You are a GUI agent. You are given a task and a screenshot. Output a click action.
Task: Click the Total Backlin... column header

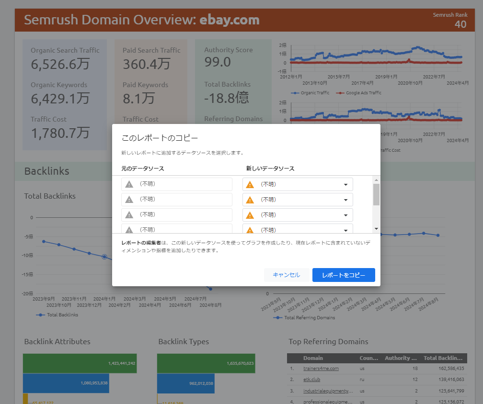443,358
